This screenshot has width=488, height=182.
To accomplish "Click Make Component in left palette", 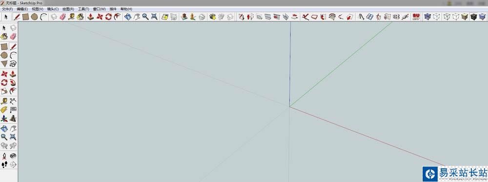I will pos(13,28).
